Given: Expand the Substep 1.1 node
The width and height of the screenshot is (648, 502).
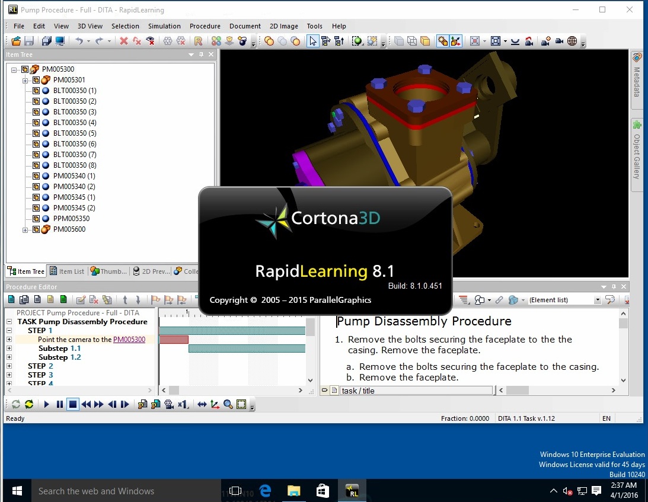Looking at the screenshot, I should 9,348.
